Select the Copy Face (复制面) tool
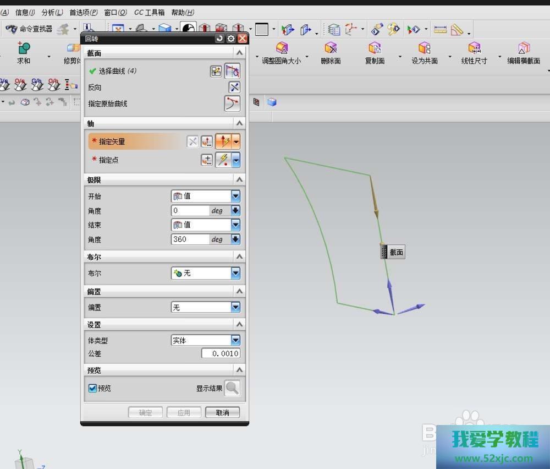The width and height of the screenshot is (550, 469). pyautogui.click(x=375, y=53)
